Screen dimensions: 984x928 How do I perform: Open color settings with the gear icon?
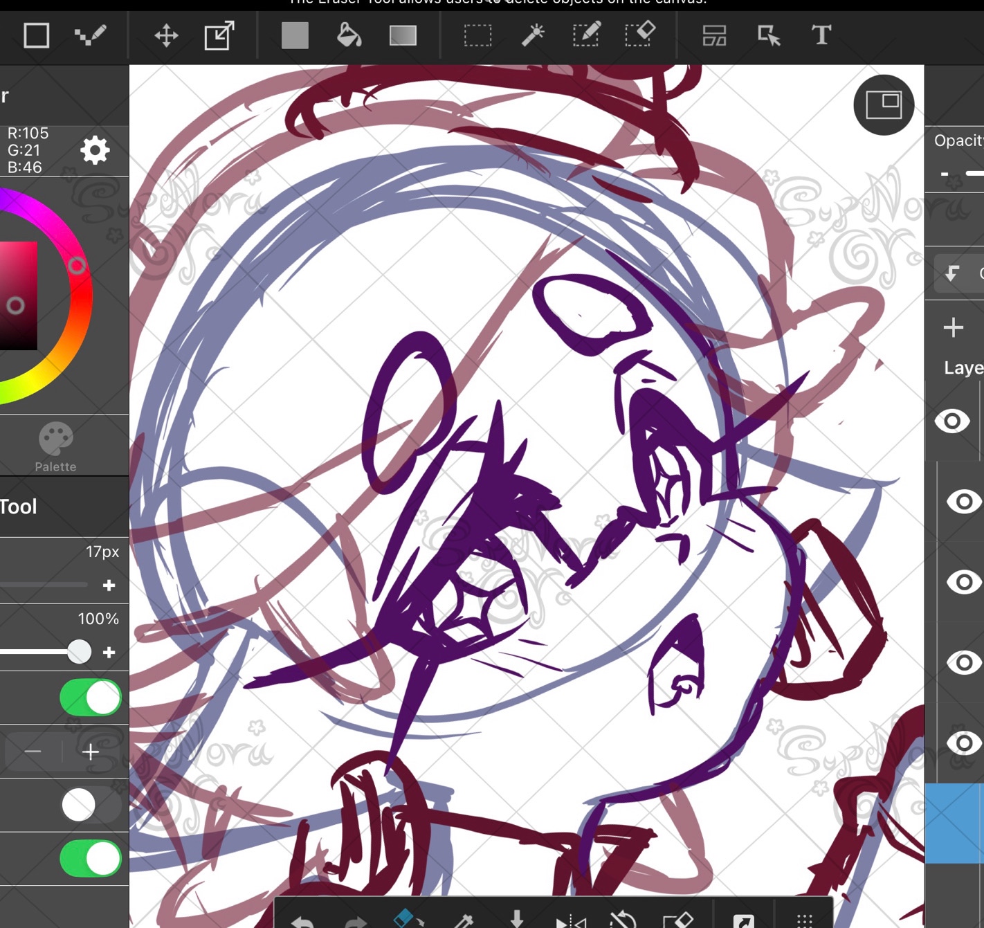(95, 150)
